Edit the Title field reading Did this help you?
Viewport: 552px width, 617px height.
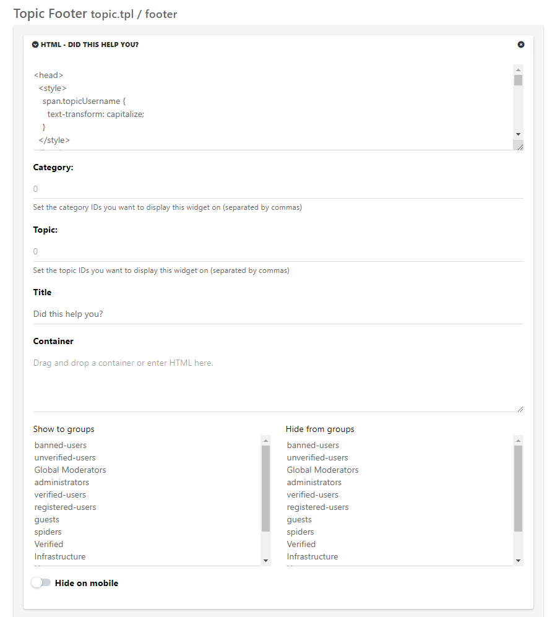[x=186, y=314]
